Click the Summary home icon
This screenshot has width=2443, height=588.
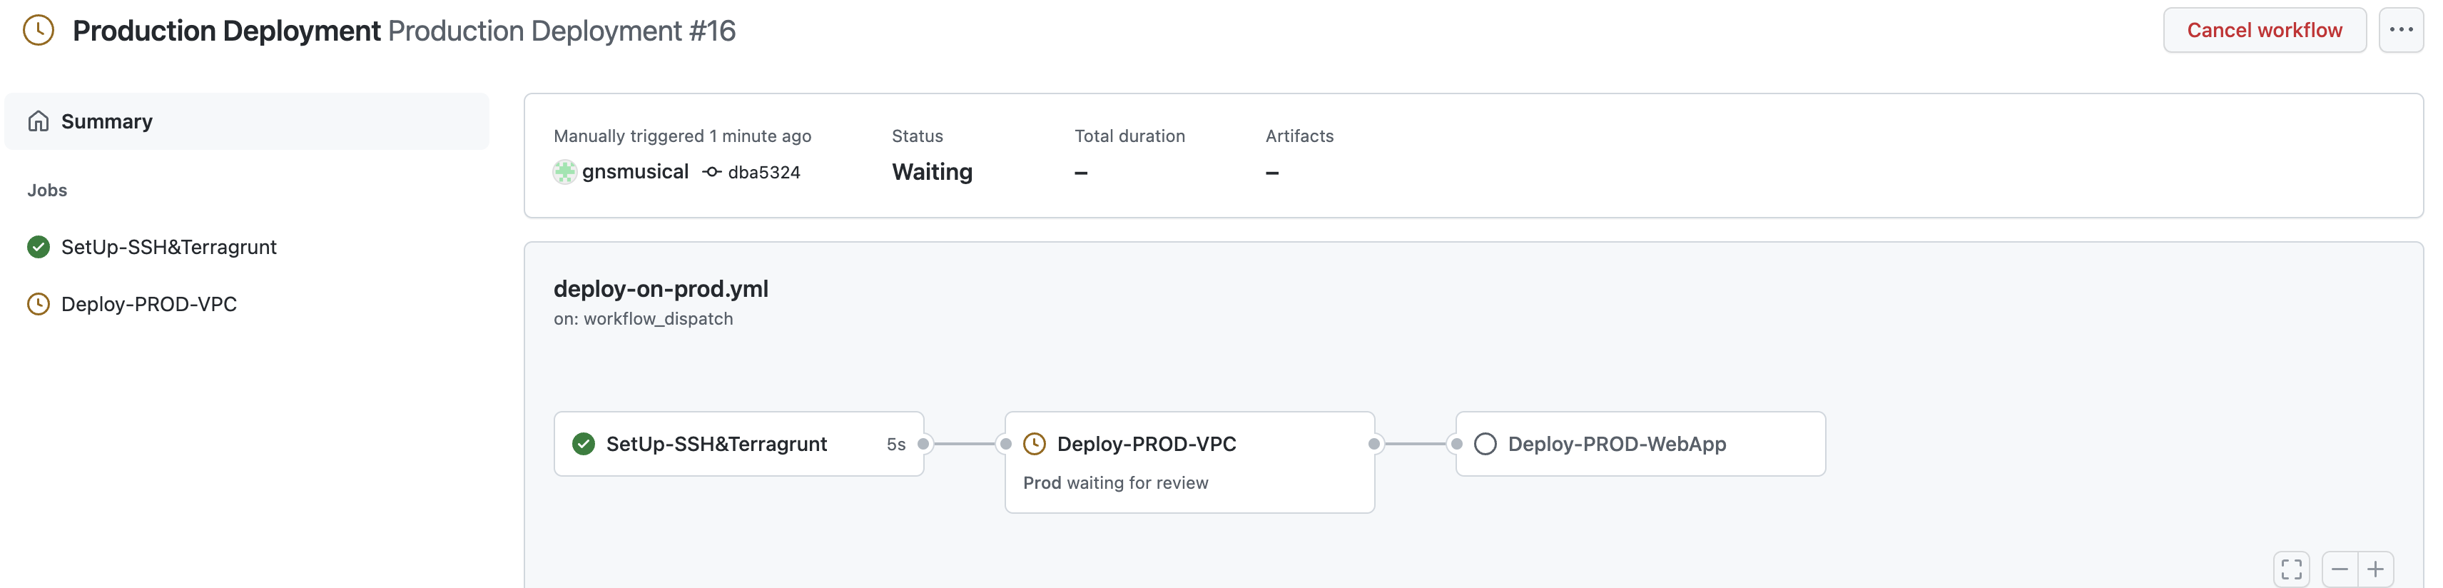(x=39, y=121)
